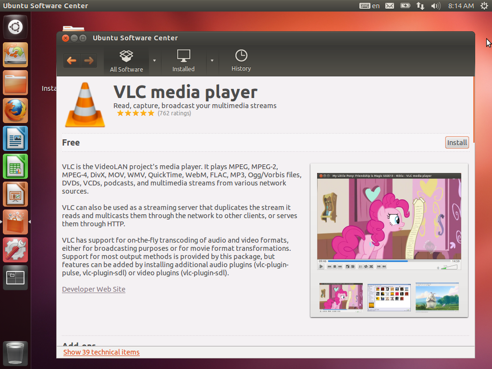Viewport: 492px width, 369px height.
Task: Maximize the Ubuntu Software Center window
Action: [x=83, y=38]
